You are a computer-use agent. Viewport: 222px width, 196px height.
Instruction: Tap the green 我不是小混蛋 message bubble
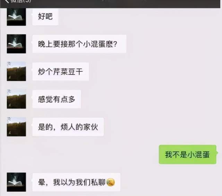pos(188,154)
